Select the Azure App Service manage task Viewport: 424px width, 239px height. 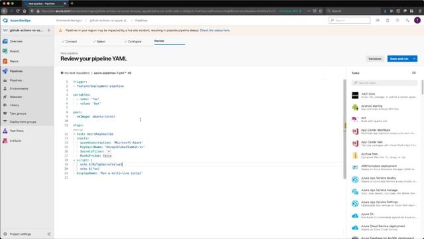pyautogui.click(x=384, y=192)
